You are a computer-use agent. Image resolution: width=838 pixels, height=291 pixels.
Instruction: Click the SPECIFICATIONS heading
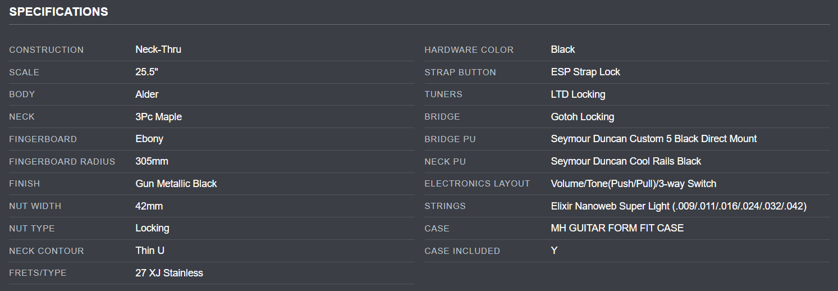pyautogui.click(x=58, y=12)
